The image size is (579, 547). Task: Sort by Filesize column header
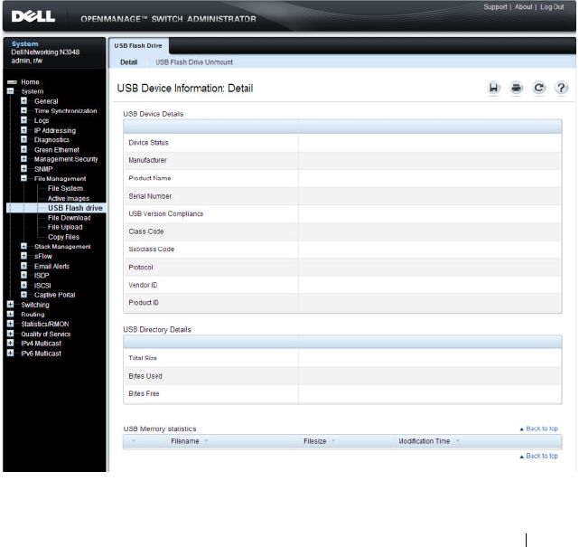(x=315, y=441)
